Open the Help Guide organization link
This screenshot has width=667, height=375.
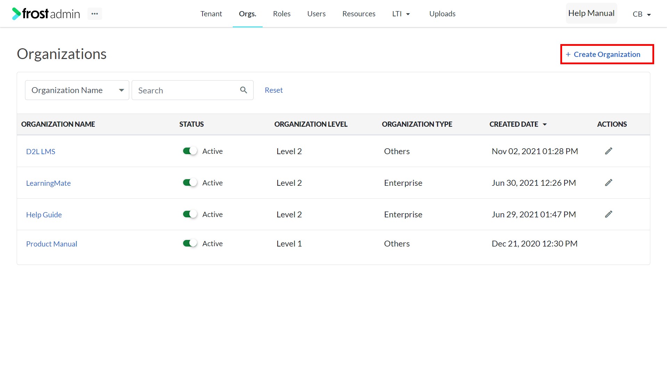click(44, 215)
